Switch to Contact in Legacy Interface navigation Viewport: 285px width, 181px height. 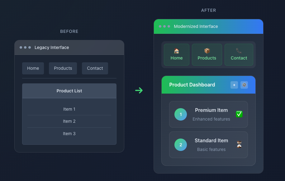point(95,68)
